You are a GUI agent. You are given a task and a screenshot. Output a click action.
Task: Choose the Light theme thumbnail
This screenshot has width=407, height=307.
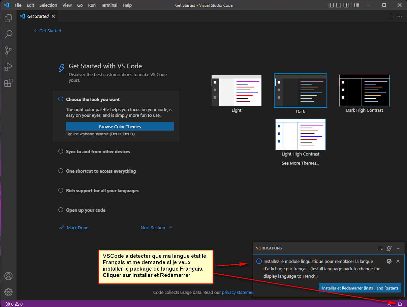tap(237, 91)
